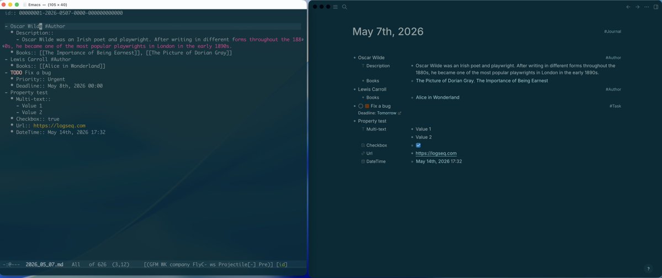Click the DateTime property name label
The height and width of the screenshot is (278, 662).
coord(376,161)
